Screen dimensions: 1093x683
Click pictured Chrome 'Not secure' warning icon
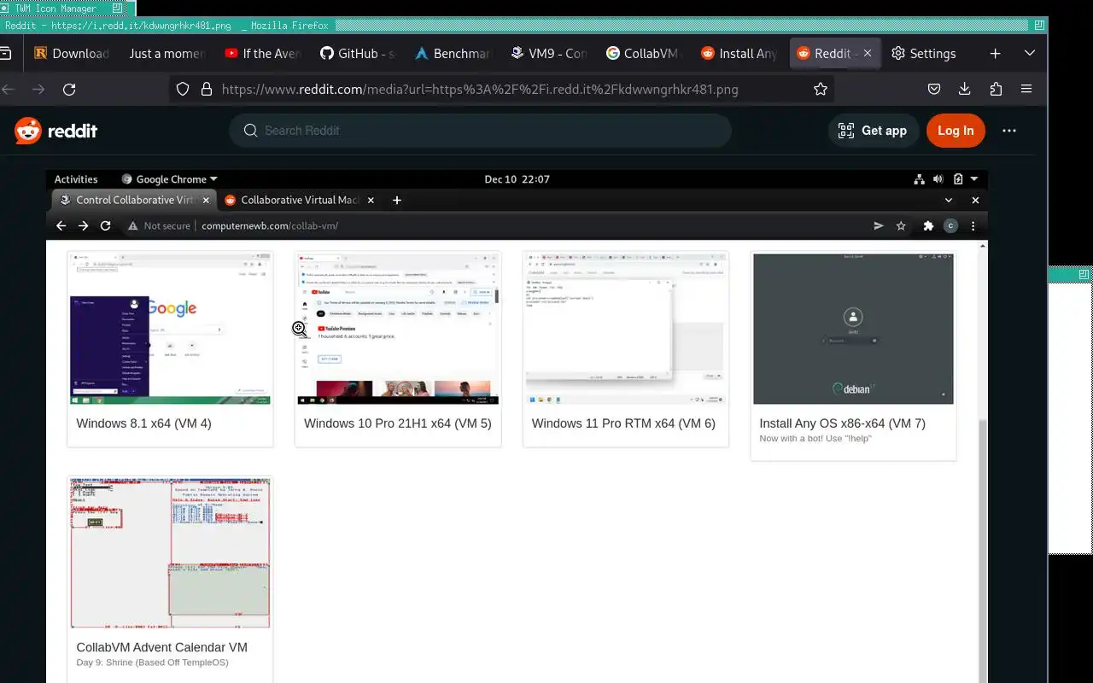coord(132,226)
